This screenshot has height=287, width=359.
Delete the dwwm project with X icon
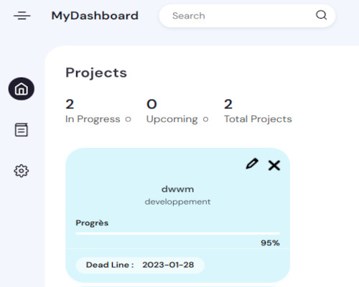click(274, 165)
